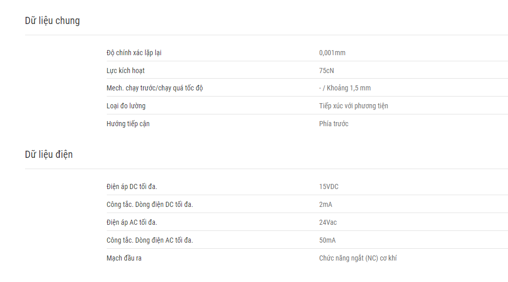The height and width of the screenshot is (282, 508).
Task: Select the 24Vac value
Action: click(x=328, y=222)
